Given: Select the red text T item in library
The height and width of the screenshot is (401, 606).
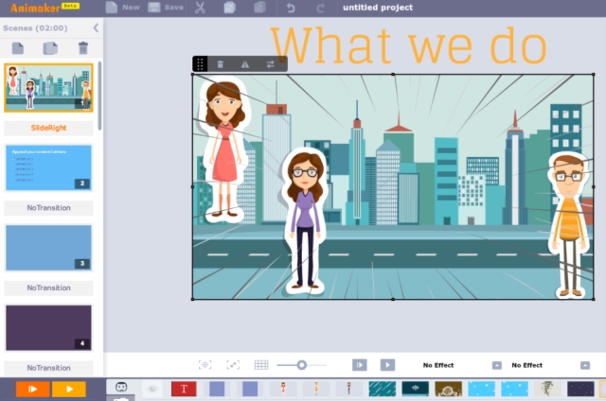Looking at the screenshot, I should 184,389.
